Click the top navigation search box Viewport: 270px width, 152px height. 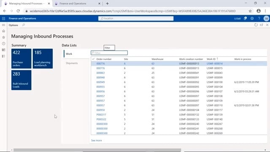tap(136, 19)
